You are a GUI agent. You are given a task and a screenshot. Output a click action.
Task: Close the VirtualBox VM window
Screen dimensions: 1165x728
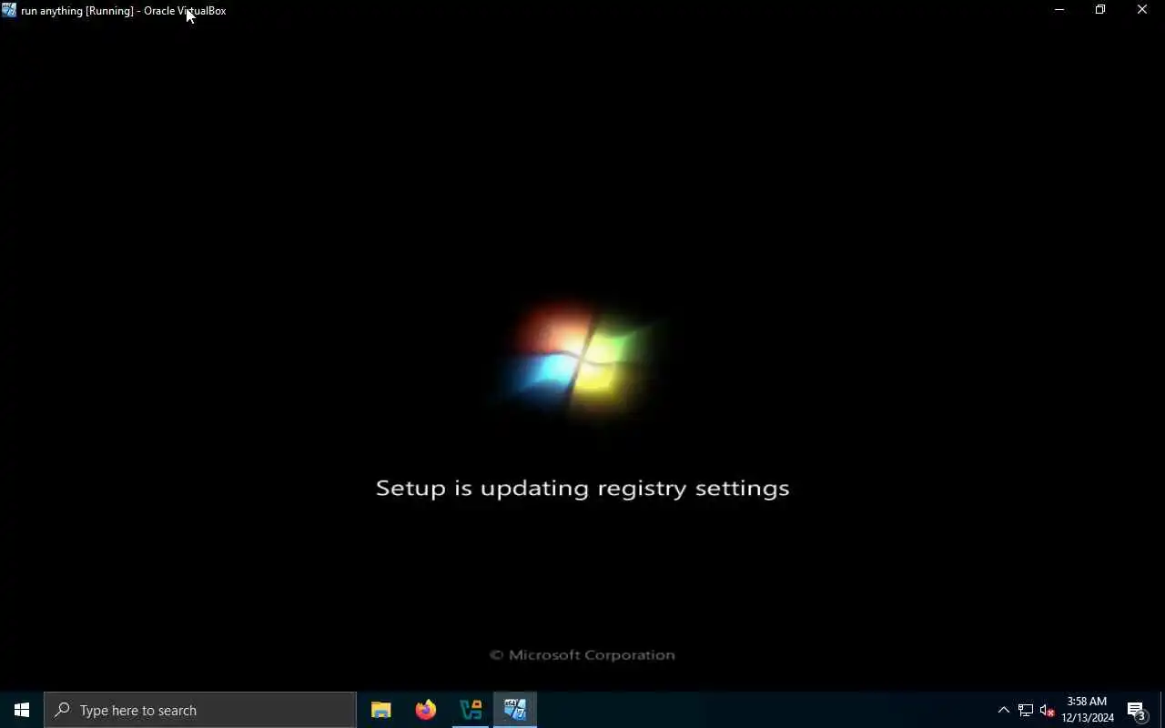pyautogui.click(x=1142, y=10)
